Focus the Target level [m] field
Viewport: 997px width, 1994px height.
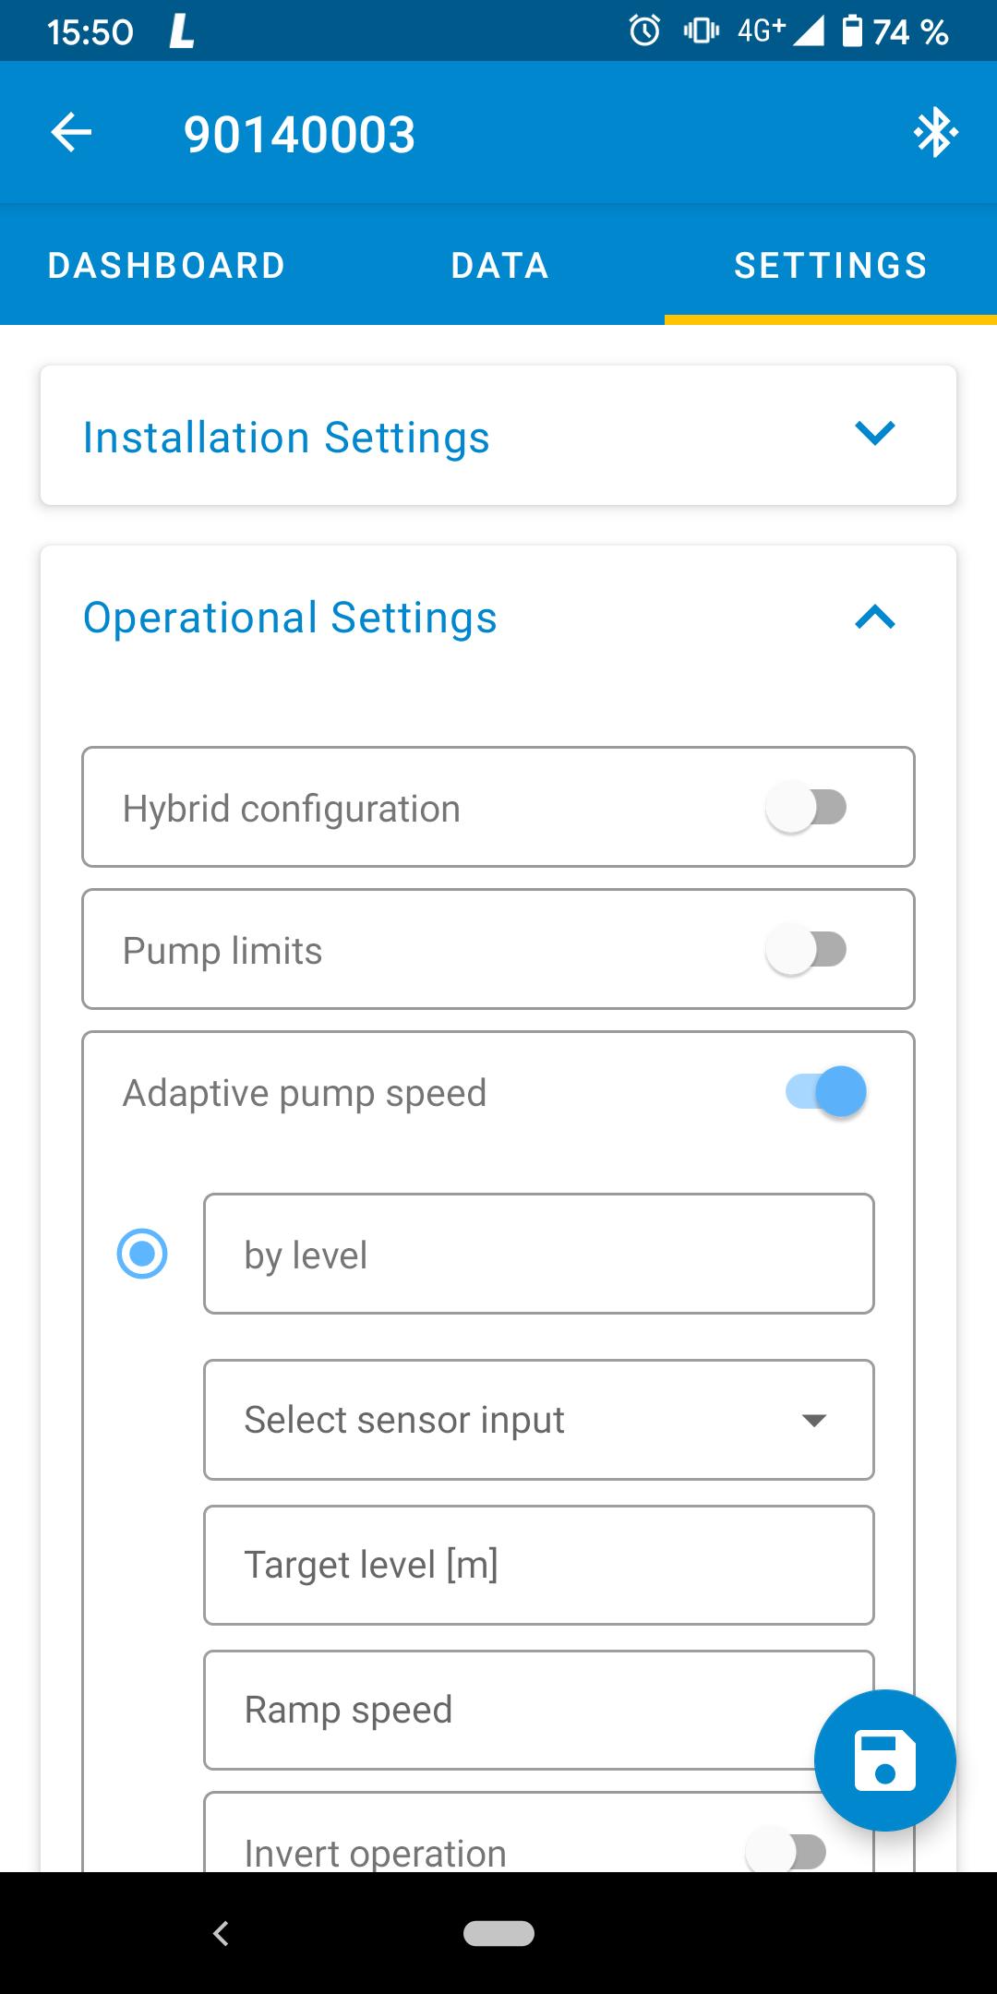tap(538, 1566)
